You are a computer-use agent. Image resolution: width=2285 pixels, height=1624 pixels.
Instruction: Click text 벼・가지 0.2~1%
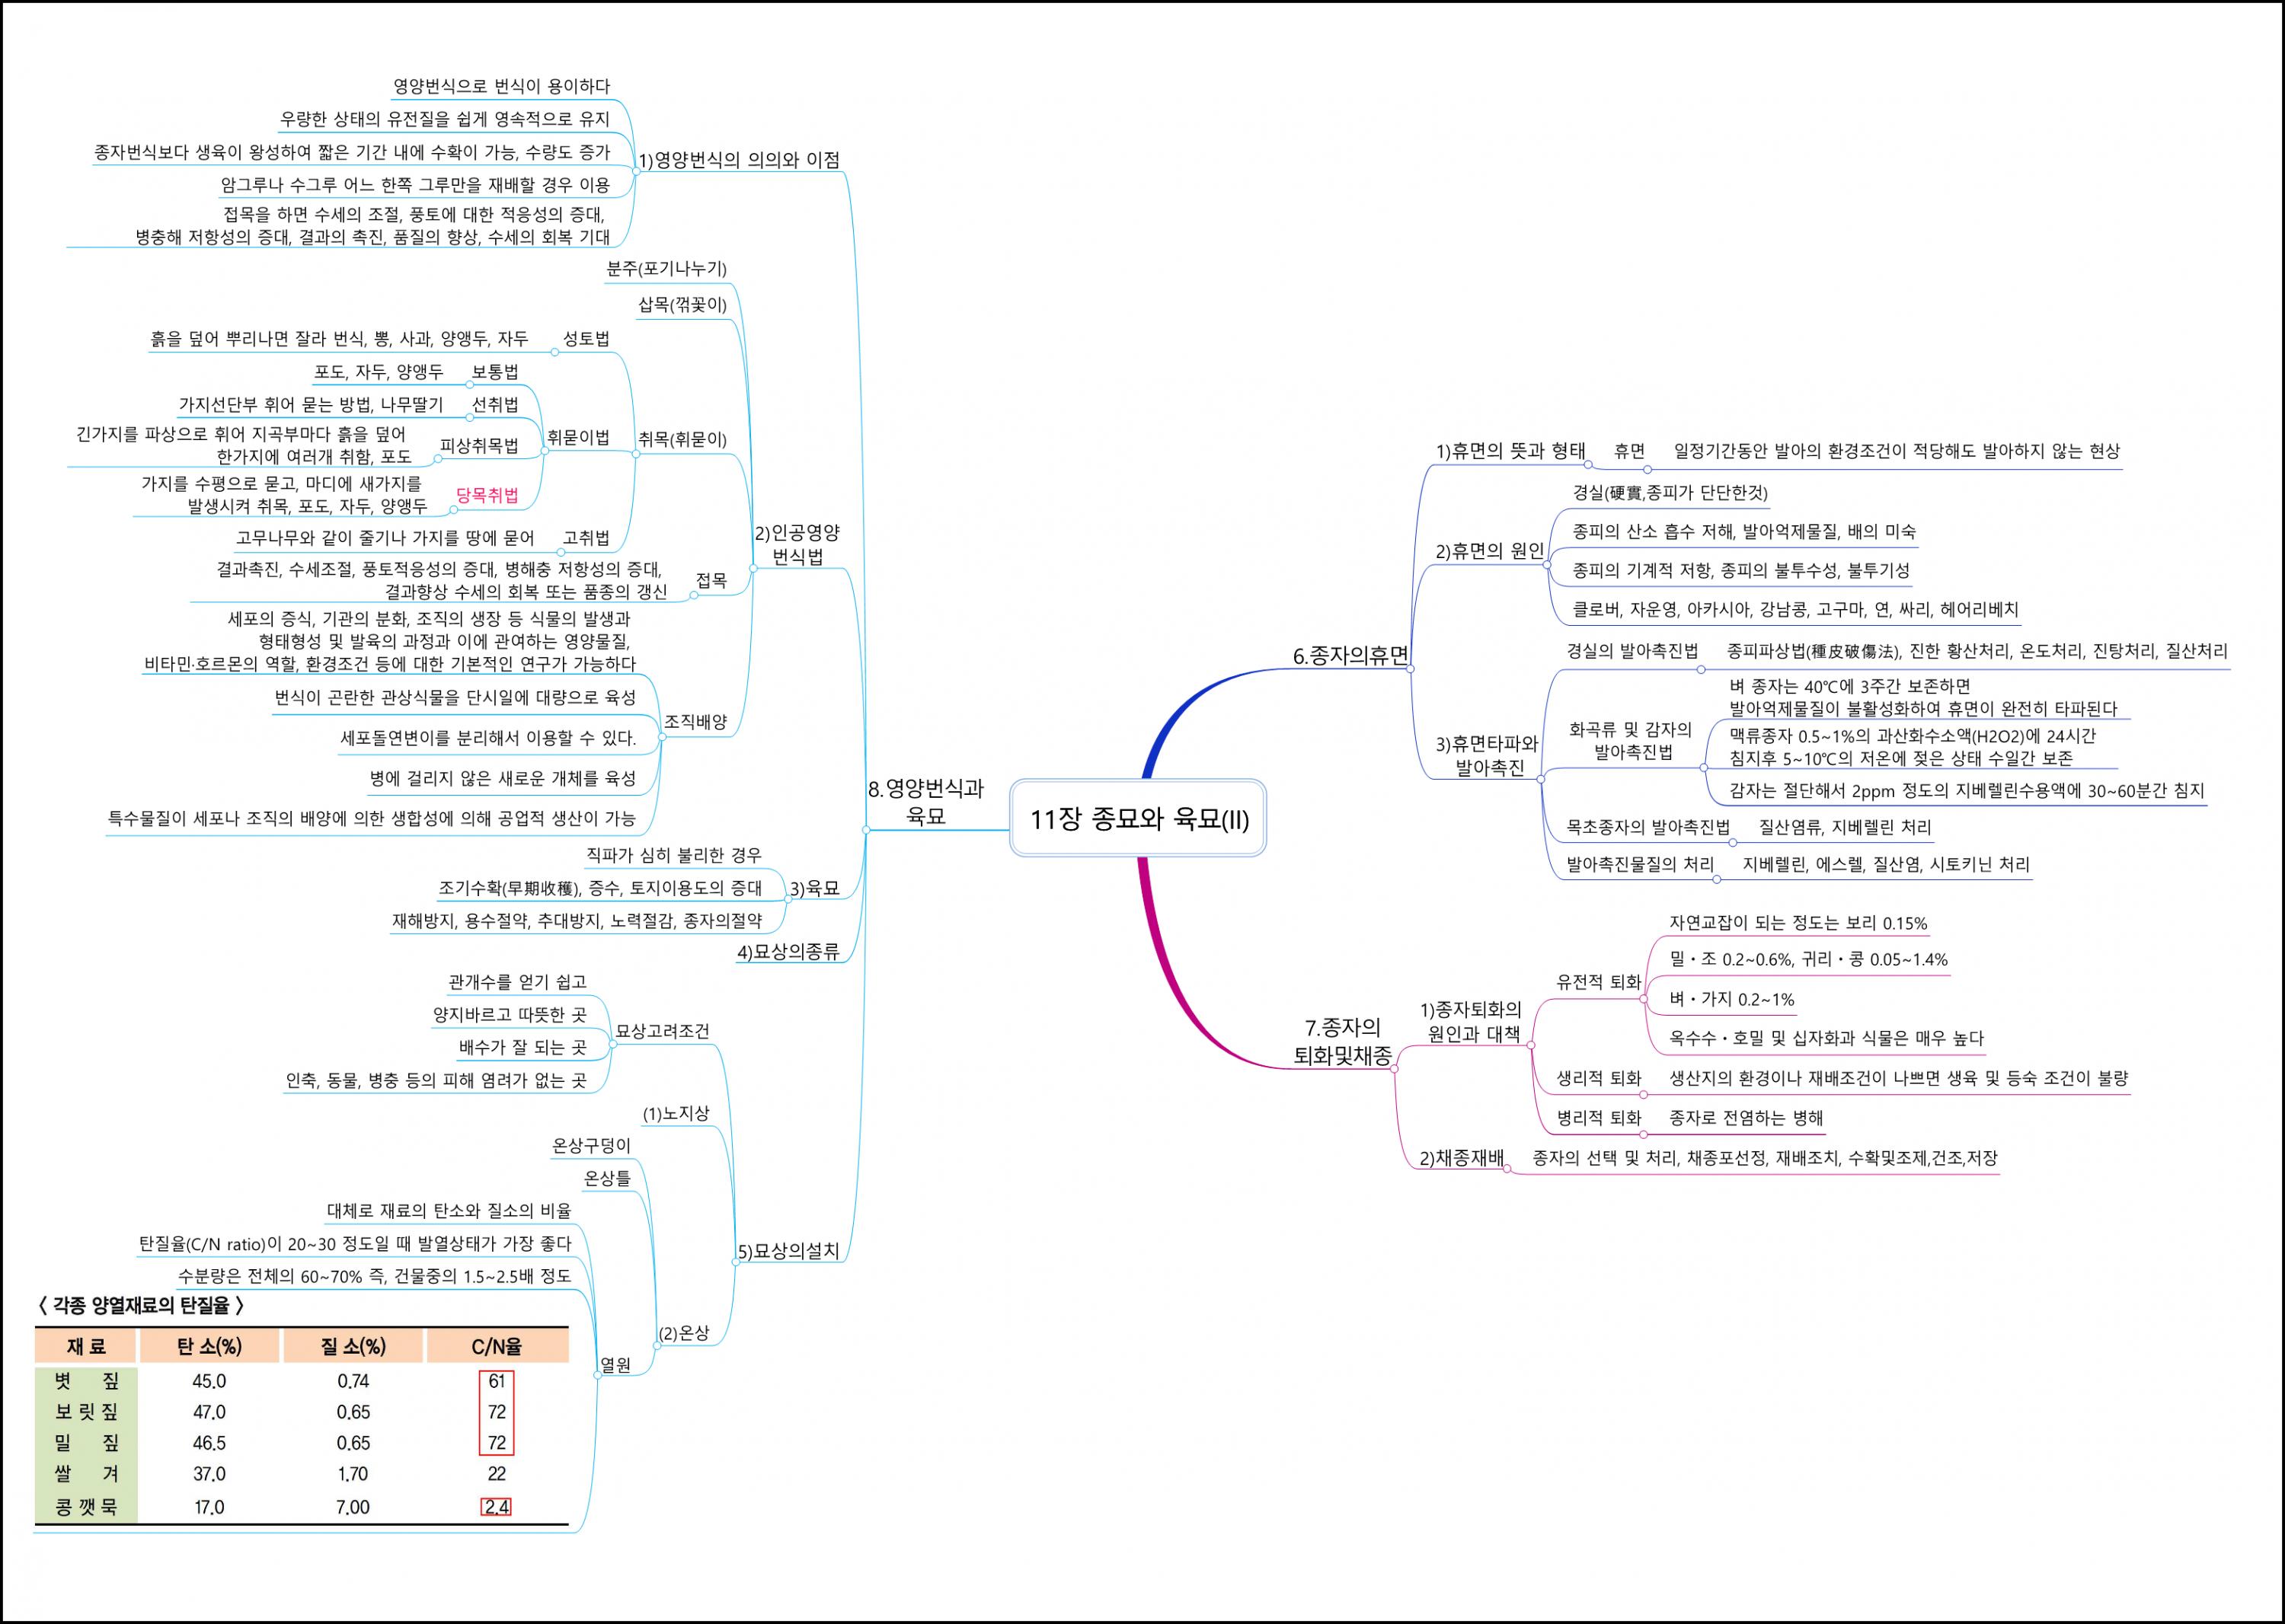1732,999
